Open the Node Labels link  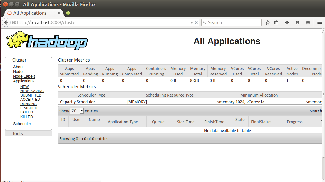24,76
